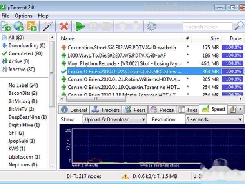
Task: Select the Speed tab
Action: click(214, 109)
